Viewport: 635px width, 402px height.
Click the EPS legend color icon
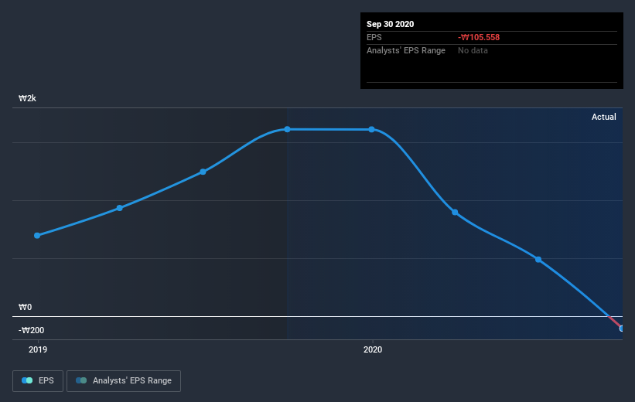(x=27, y=380)
